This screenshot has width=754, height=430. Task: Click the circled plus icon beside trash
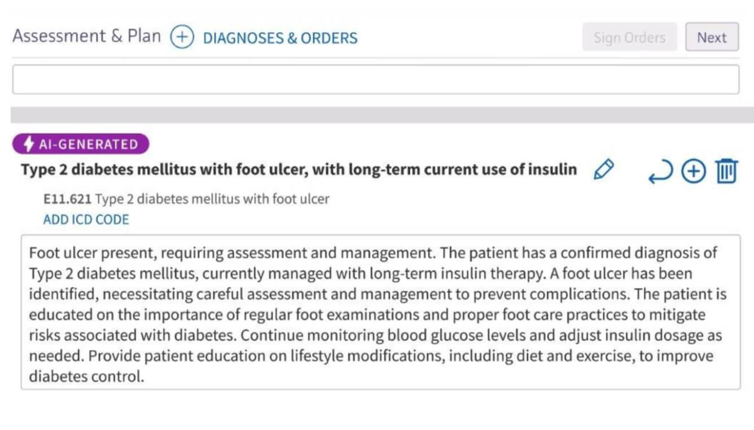coord(694,172)
